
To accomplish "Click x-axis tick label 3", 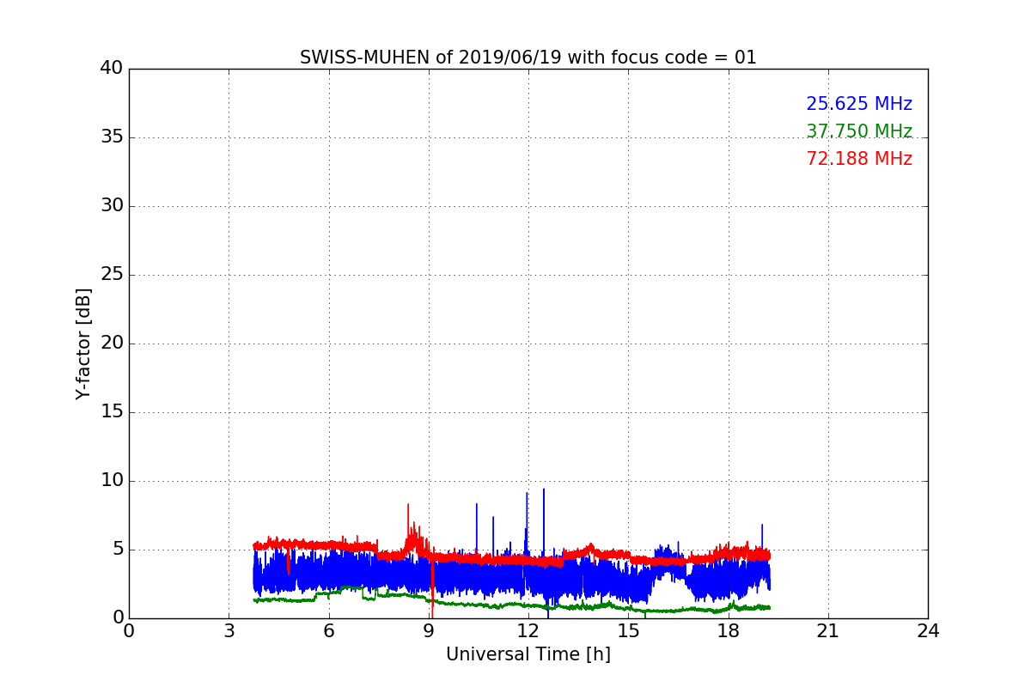I will click(x=229, y=631).
